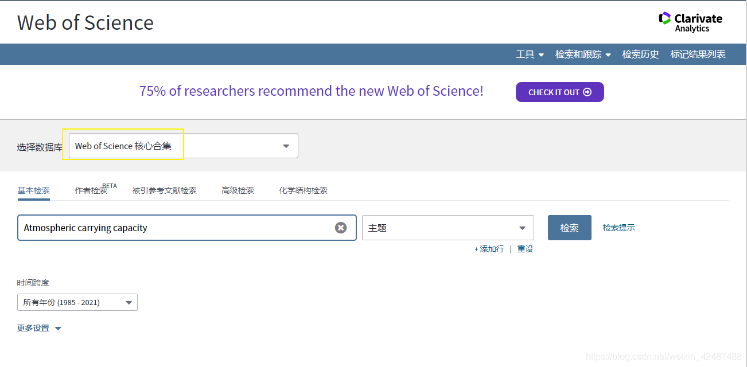Open 检索历史 from the navigation bar

tap(640, 54)
